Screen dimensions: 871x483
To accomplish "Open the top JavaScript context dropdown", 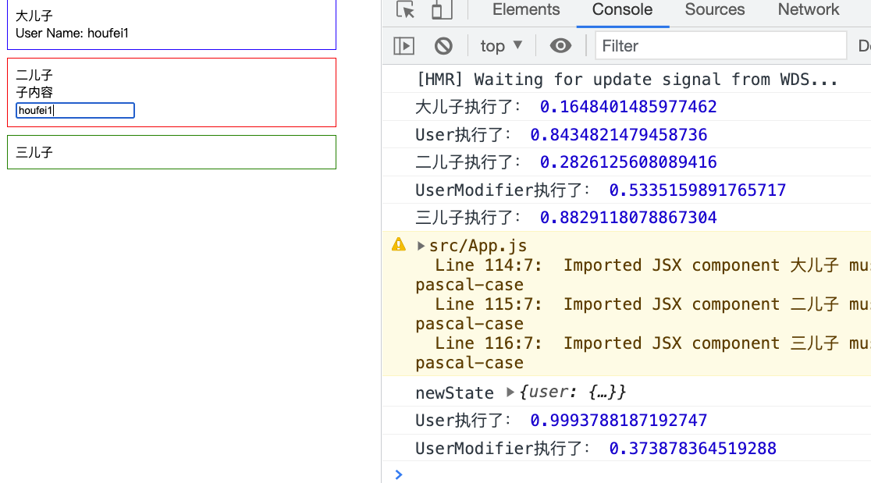I will coord(501,46).
